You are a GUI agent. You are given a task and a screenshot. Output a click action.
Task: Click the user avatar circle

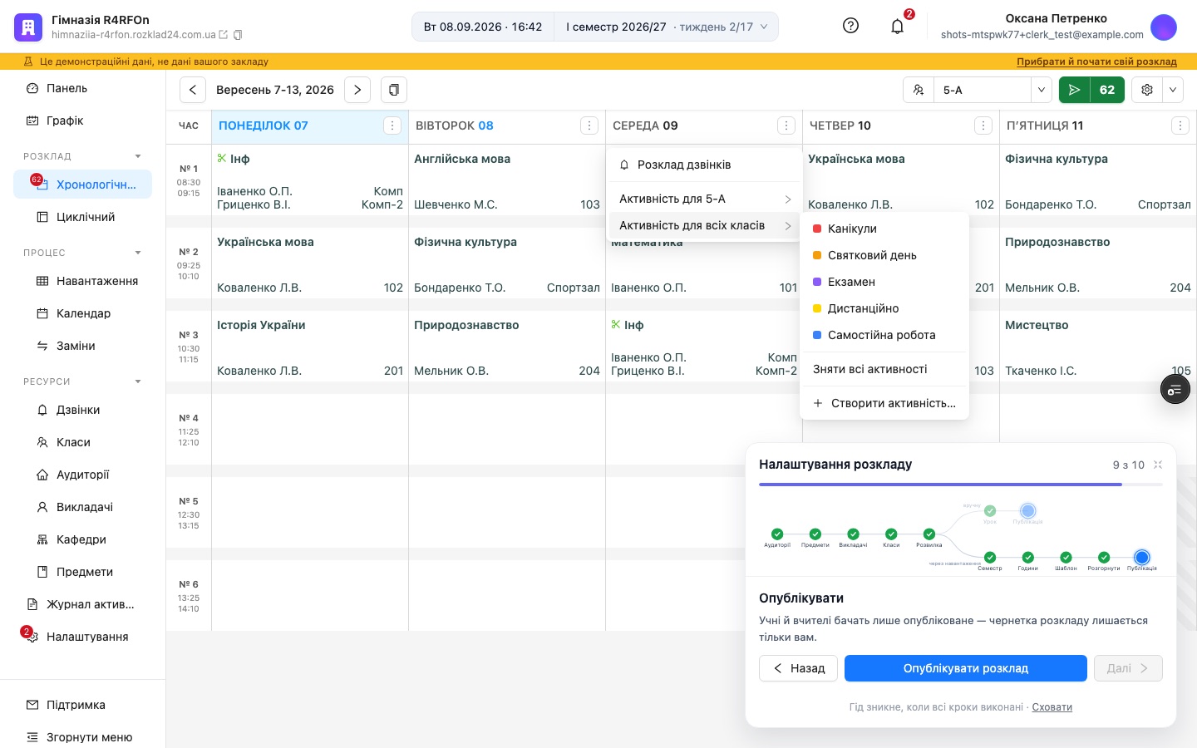coord(1164,27)
